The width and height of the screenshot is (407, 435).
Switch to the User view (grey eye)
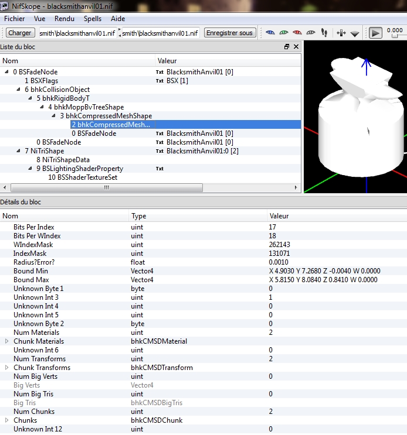311,33
